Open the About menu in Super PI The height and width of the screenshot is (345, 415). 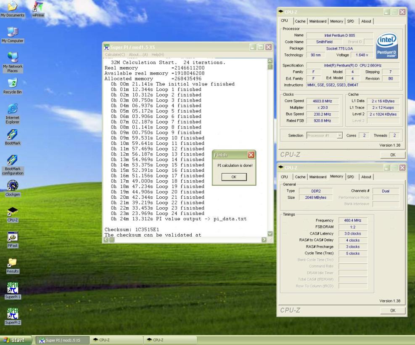coord(138,55)
